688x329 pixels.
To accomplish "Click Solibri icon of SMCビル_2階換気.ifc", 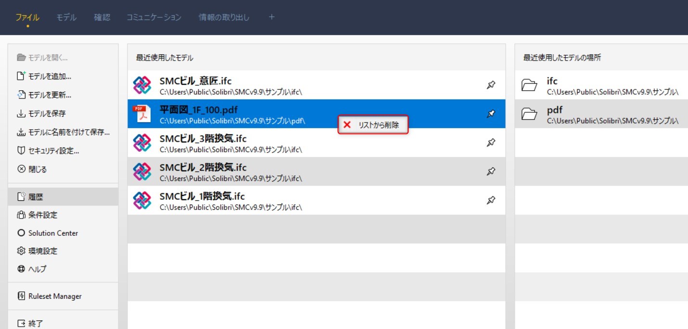I will [x=142, y=171].
